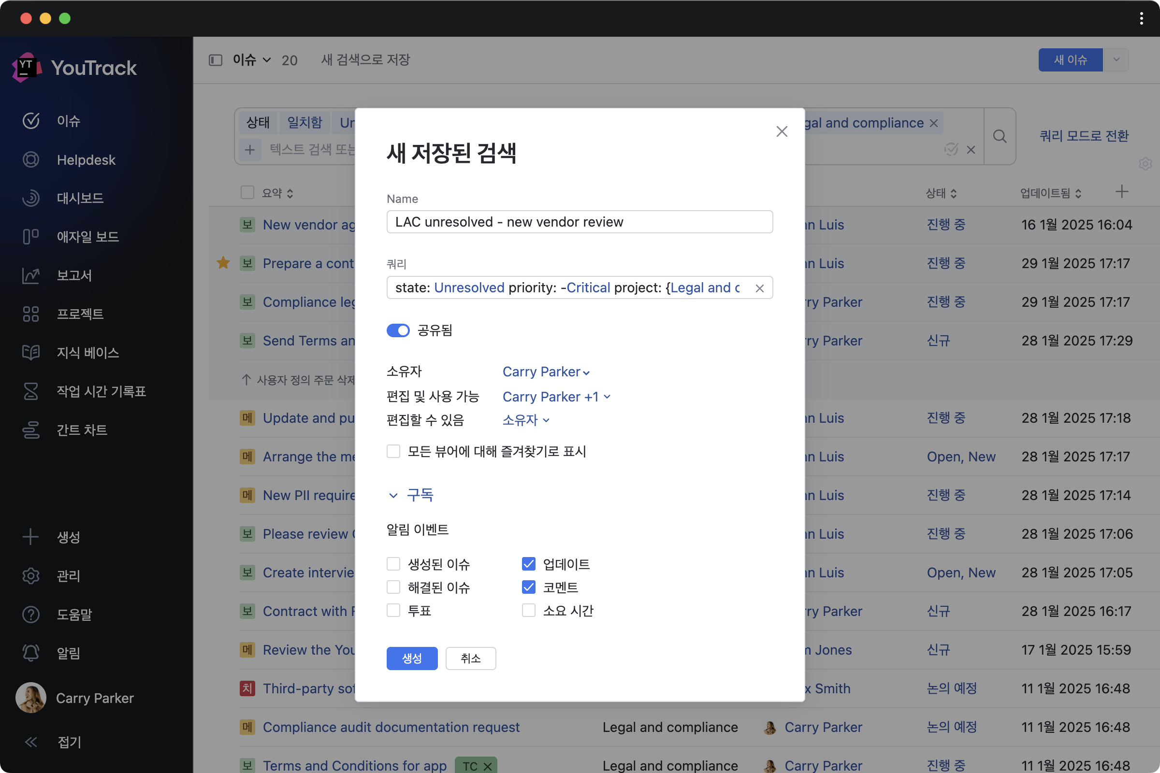
Task: Open the 프로젝트 (Projects) section
Action: click(80, 314)
